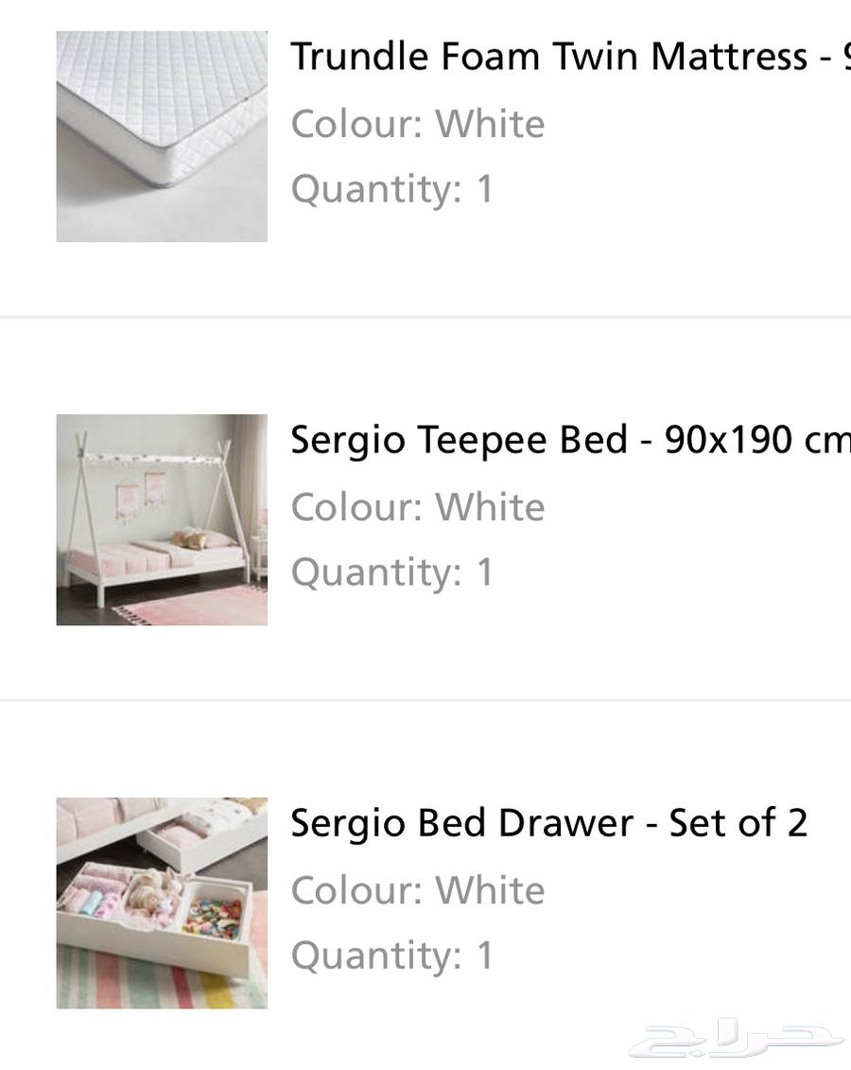This screenshot has height=1070, width=851.
Task: Click the divider line below the teepee bed
Action: tap(425, 699)
